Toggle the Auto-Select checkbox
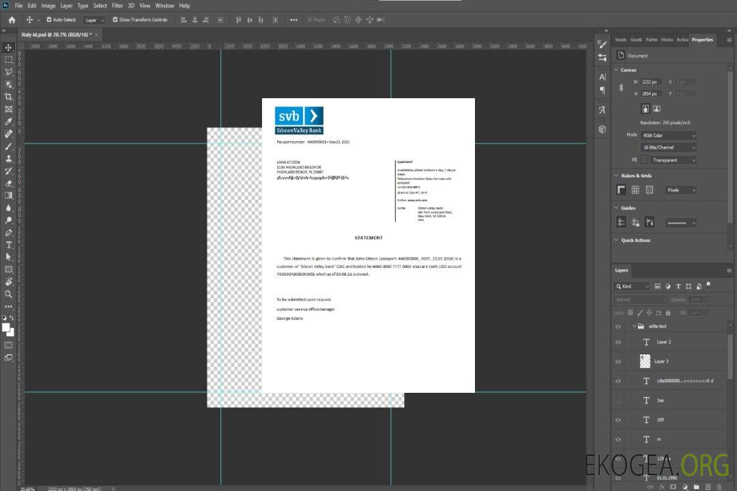The image size is (737, 491). [x=49, y=20]
